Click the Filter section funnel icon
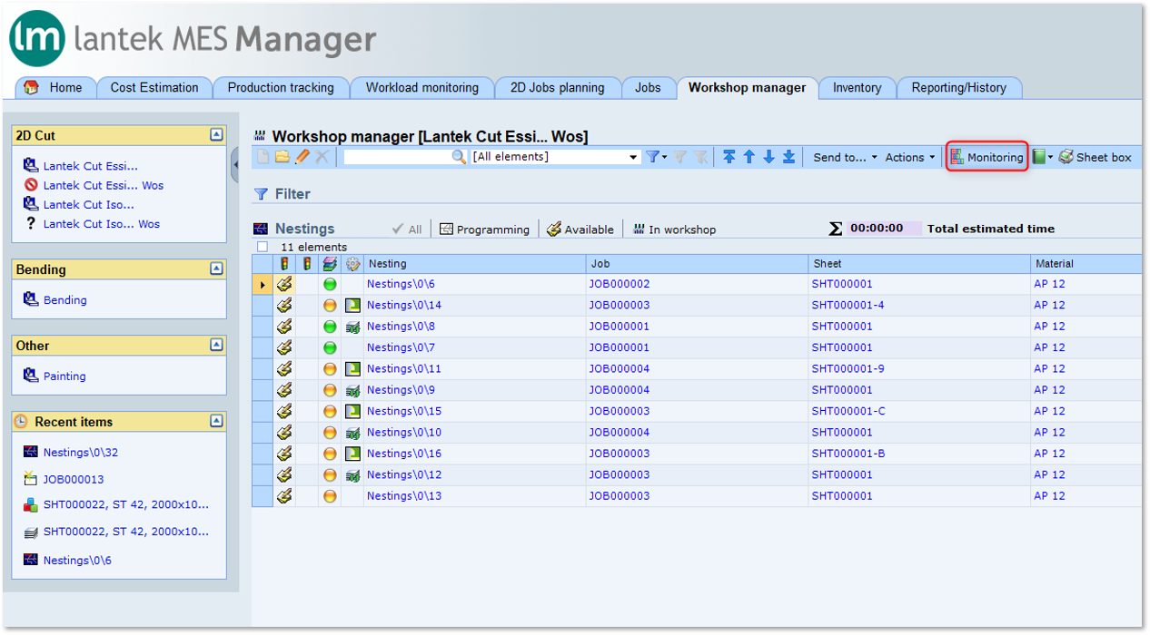 pos(261,194)
